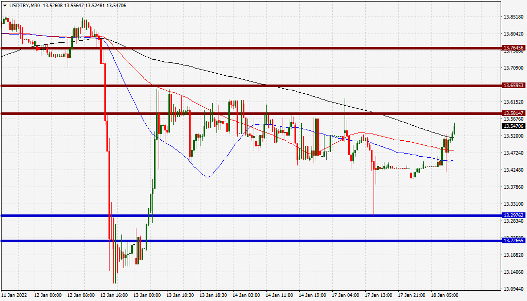Click the 13.42480 price scale value
This screenshot has height=301, width=527.
tap(514, 170)
